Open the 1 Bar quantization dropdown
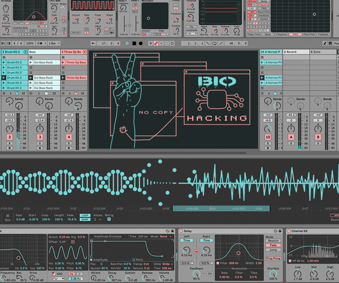This screenshot has height=283, width=339. pyautogui.click(x=54, y=44)
